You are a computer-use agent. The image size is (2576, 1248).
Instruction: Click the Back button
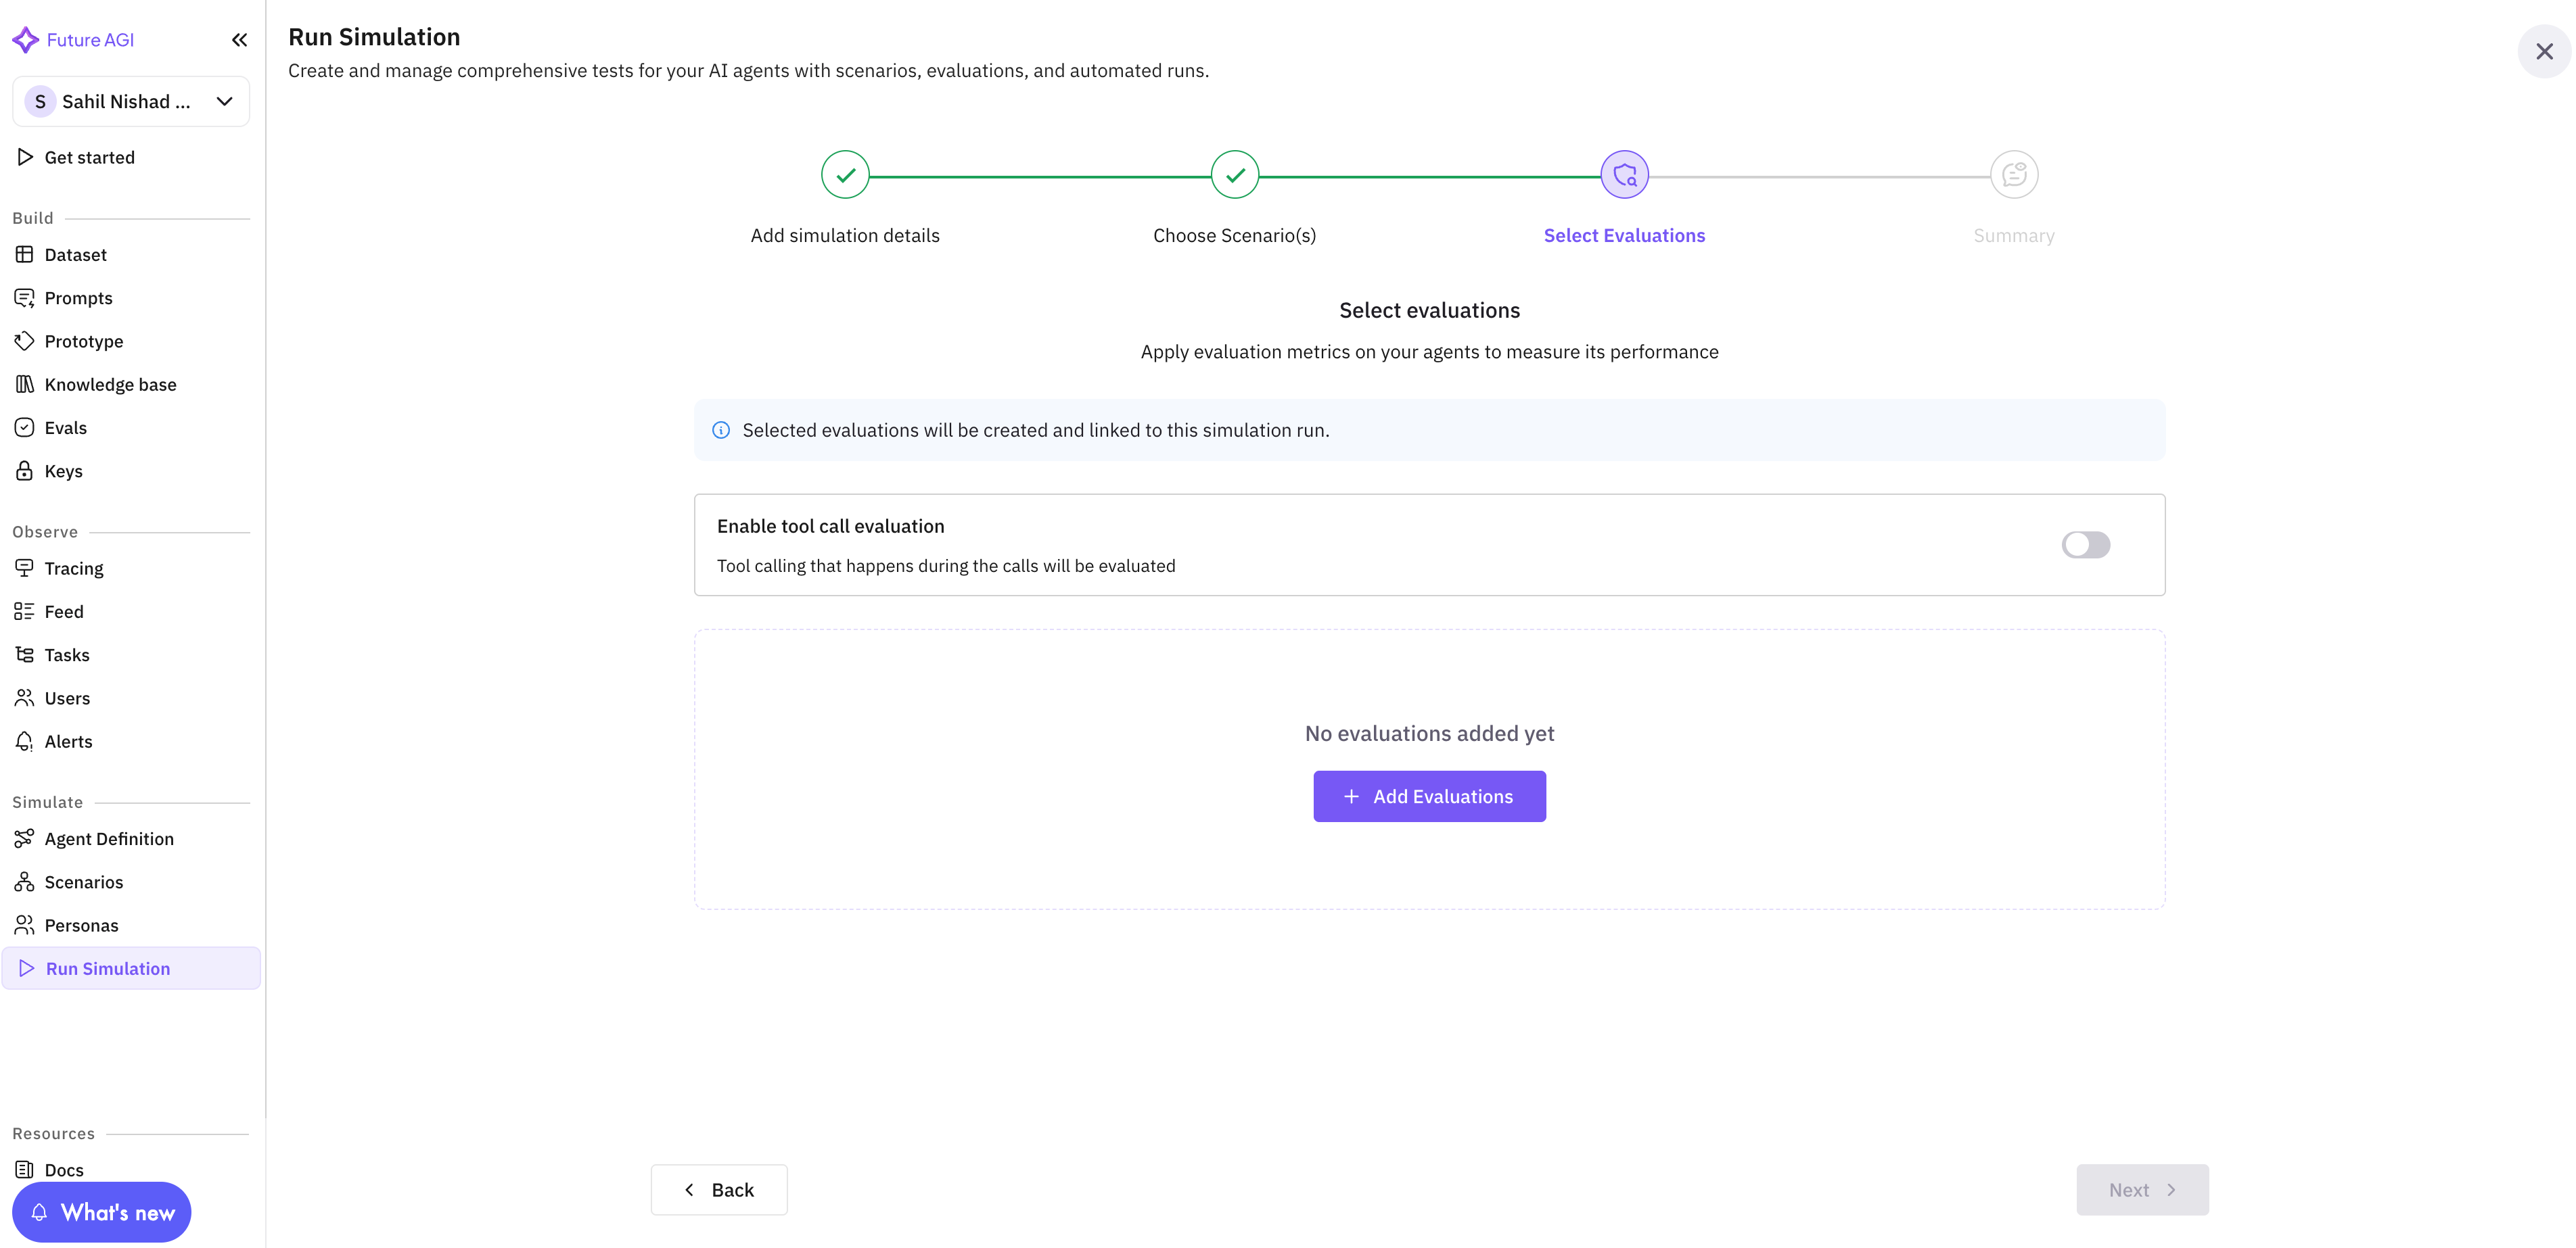coord(718,1189)
